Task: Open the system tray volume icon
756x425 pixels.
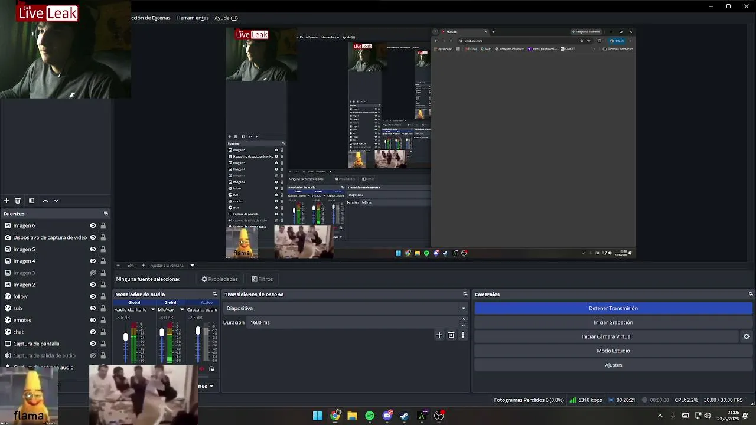Action: click(708, 416)
